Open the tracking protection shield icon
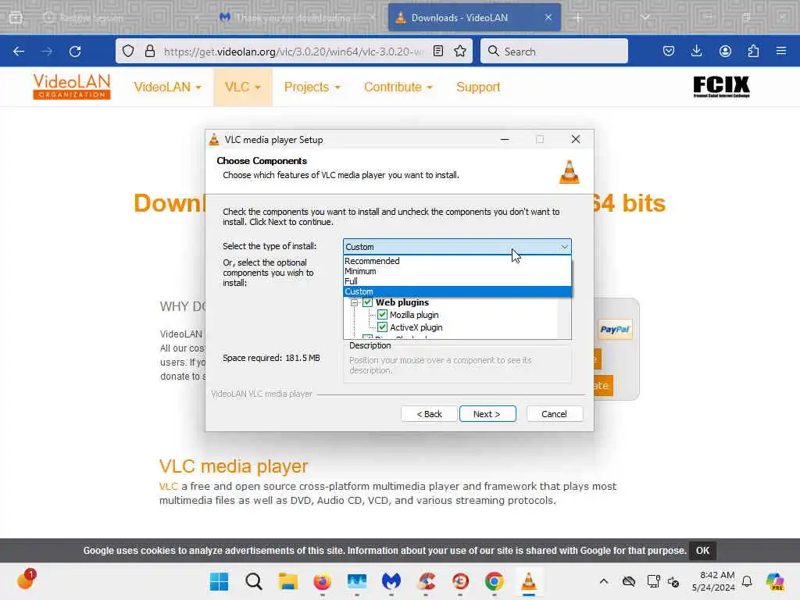The image size is (800, 600). tap(128, 51)
